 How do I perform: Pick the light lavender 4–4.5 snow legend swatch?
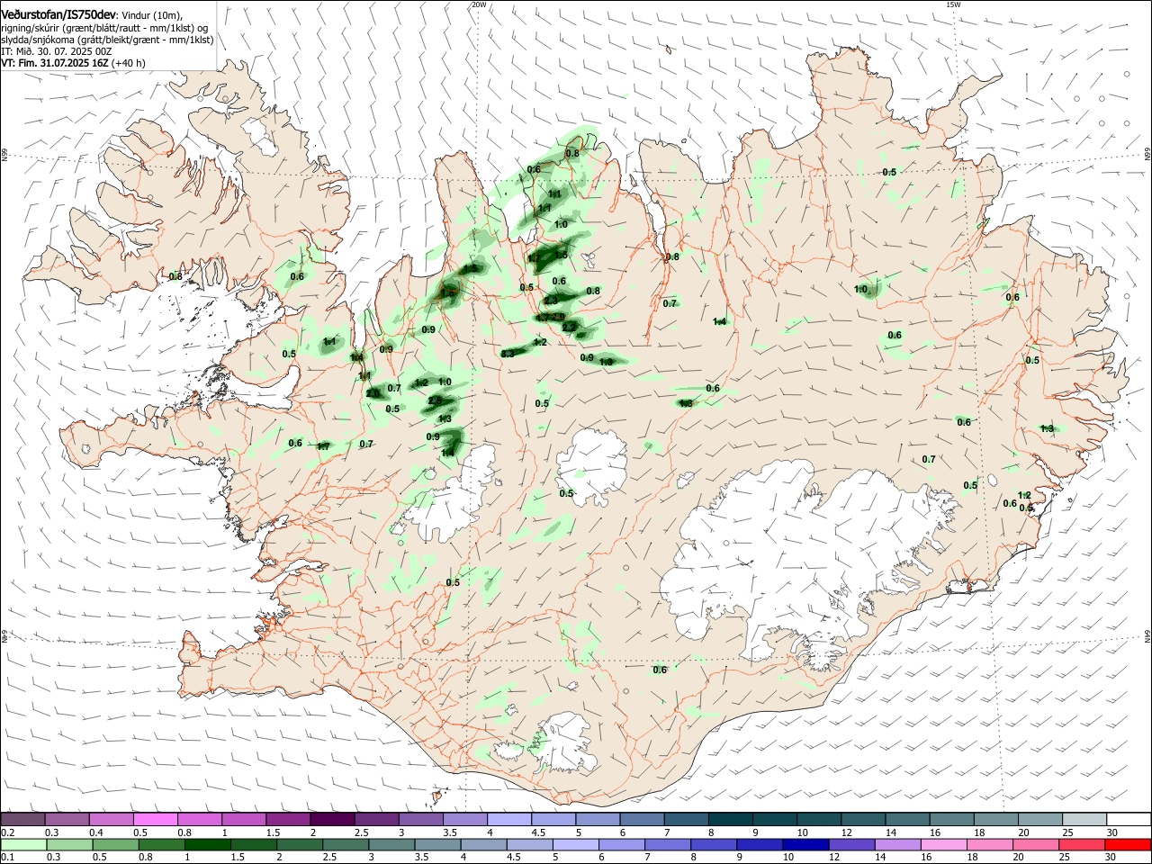pyautogui.click(x=509, y=819)
